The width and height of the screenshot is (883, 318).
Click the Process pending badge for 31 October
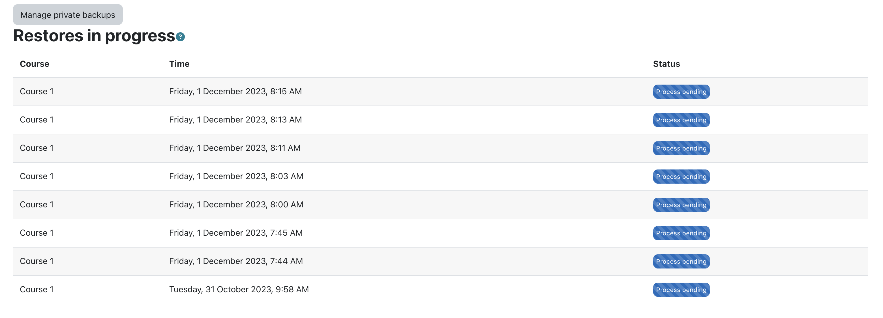pyautogui.click(x=681, y=289)
